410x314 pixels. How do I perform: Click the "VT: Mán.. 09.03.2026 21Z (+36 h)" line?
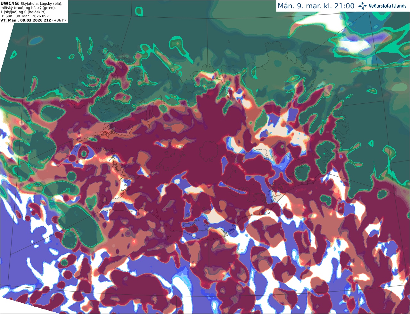coord(33,20)
